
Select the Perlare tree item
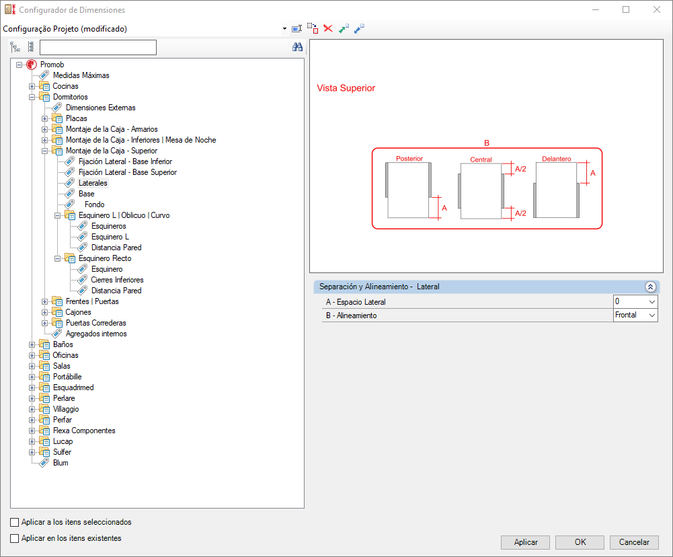pyautogui.click(x=64, y=398)
